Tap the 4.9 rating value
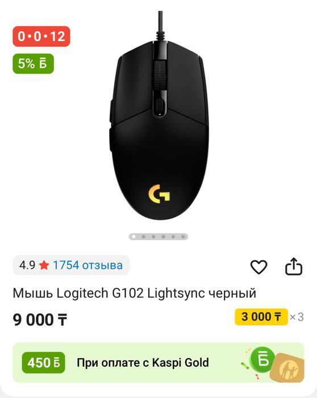This screenshot has width=317, height=398. (27, 265)
